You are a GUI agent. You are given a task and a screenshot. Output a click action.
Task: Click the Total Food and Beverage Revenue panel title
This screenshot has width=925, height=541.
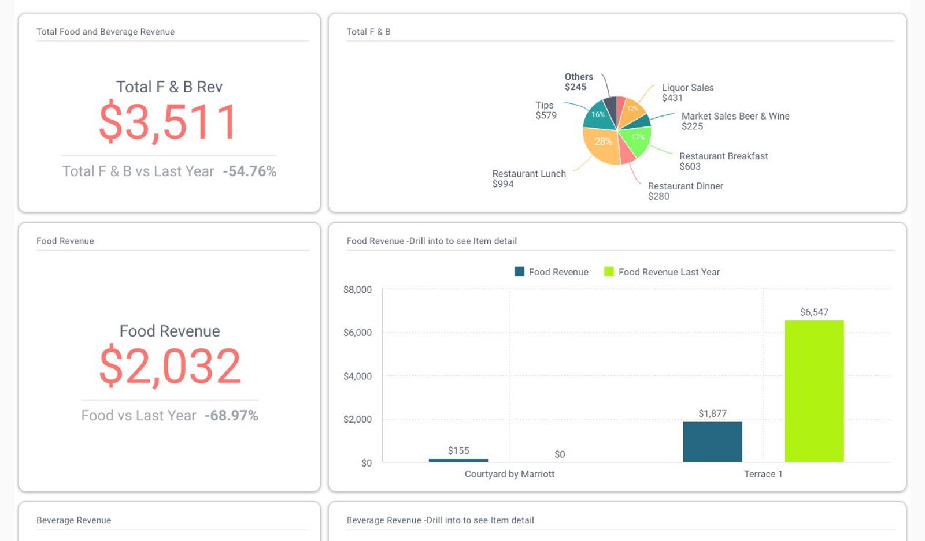(x=105, y=32)
